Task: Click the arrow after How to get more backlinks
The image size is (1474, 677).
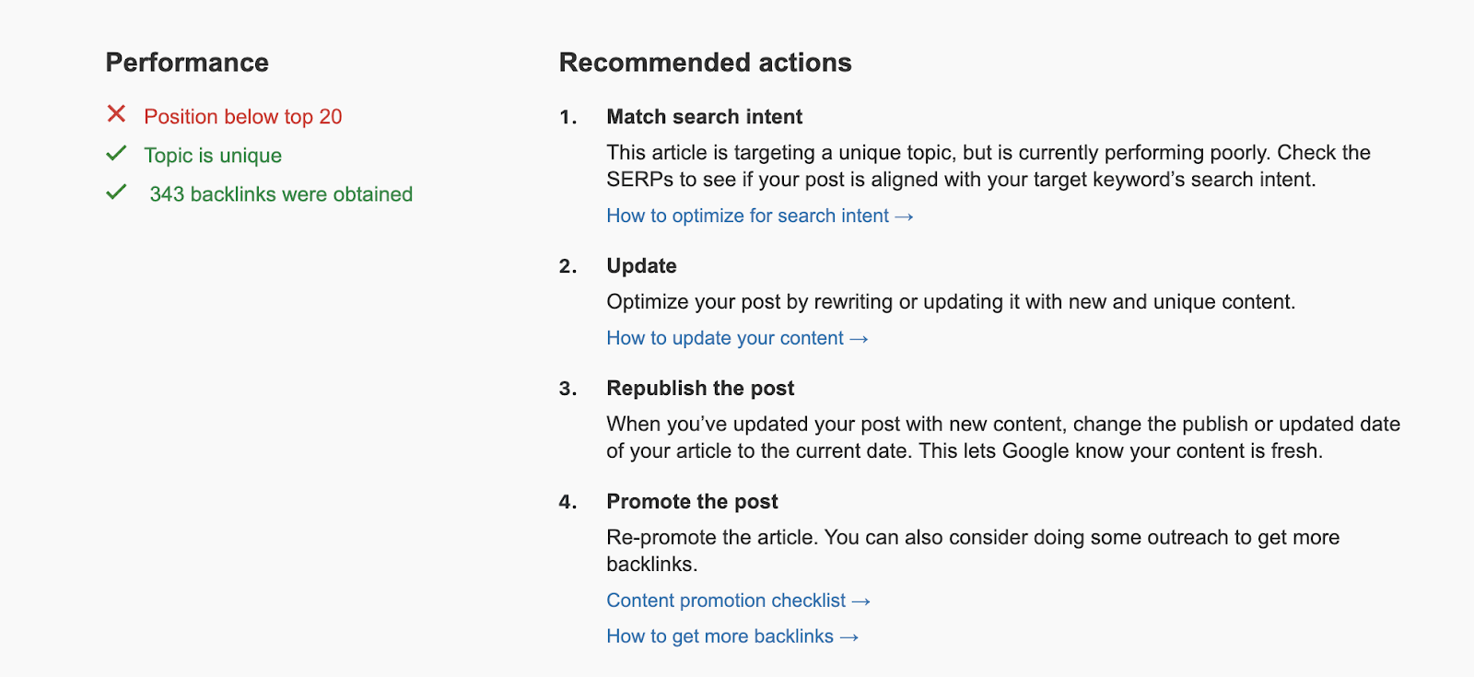Action: click(x=849, y=637)
